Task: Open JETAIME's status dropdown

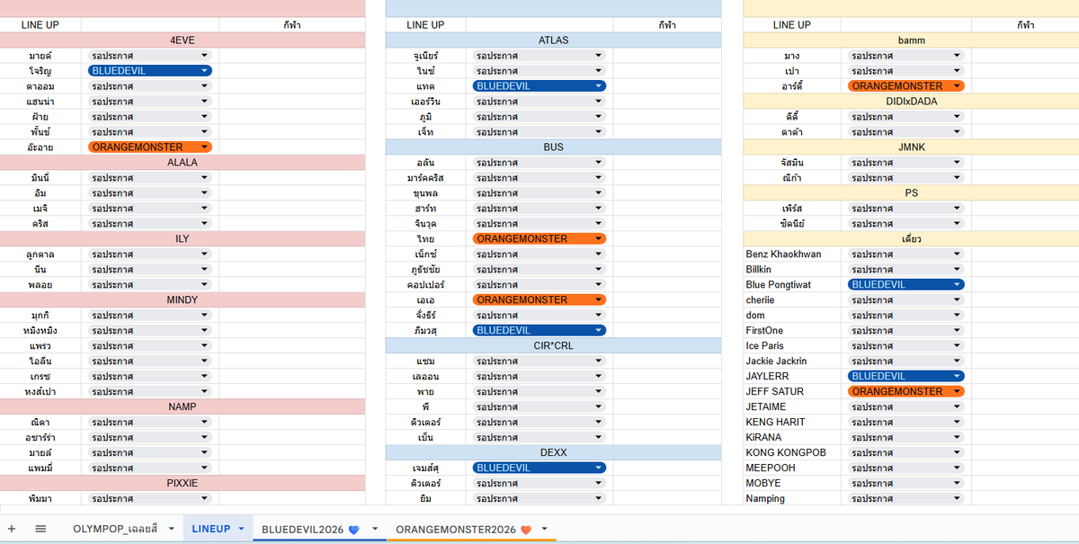Action: (905, 406)
